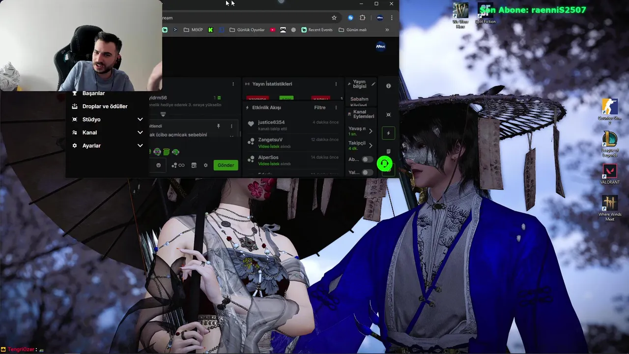629x354 pixels.
Task: Open the game controller bookmark
Action: tap(283, 30)
